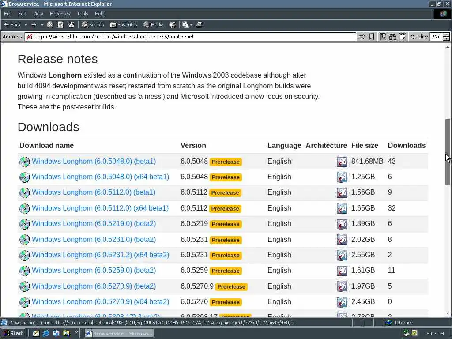Open Windows Longhorn (6.0.5048.0) (beta1) link
Viewport: 452px width, 339px height.
tap(94, 162)
